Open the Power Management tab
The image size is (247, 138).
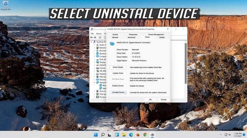click(156, 34)
